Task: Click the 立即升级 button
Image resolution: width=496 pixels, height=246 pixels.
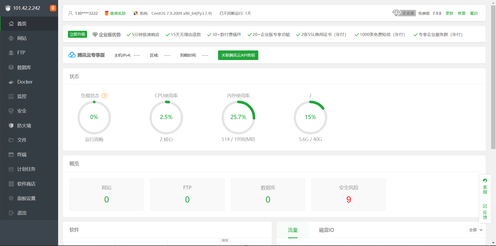Action: coord(78,34)
